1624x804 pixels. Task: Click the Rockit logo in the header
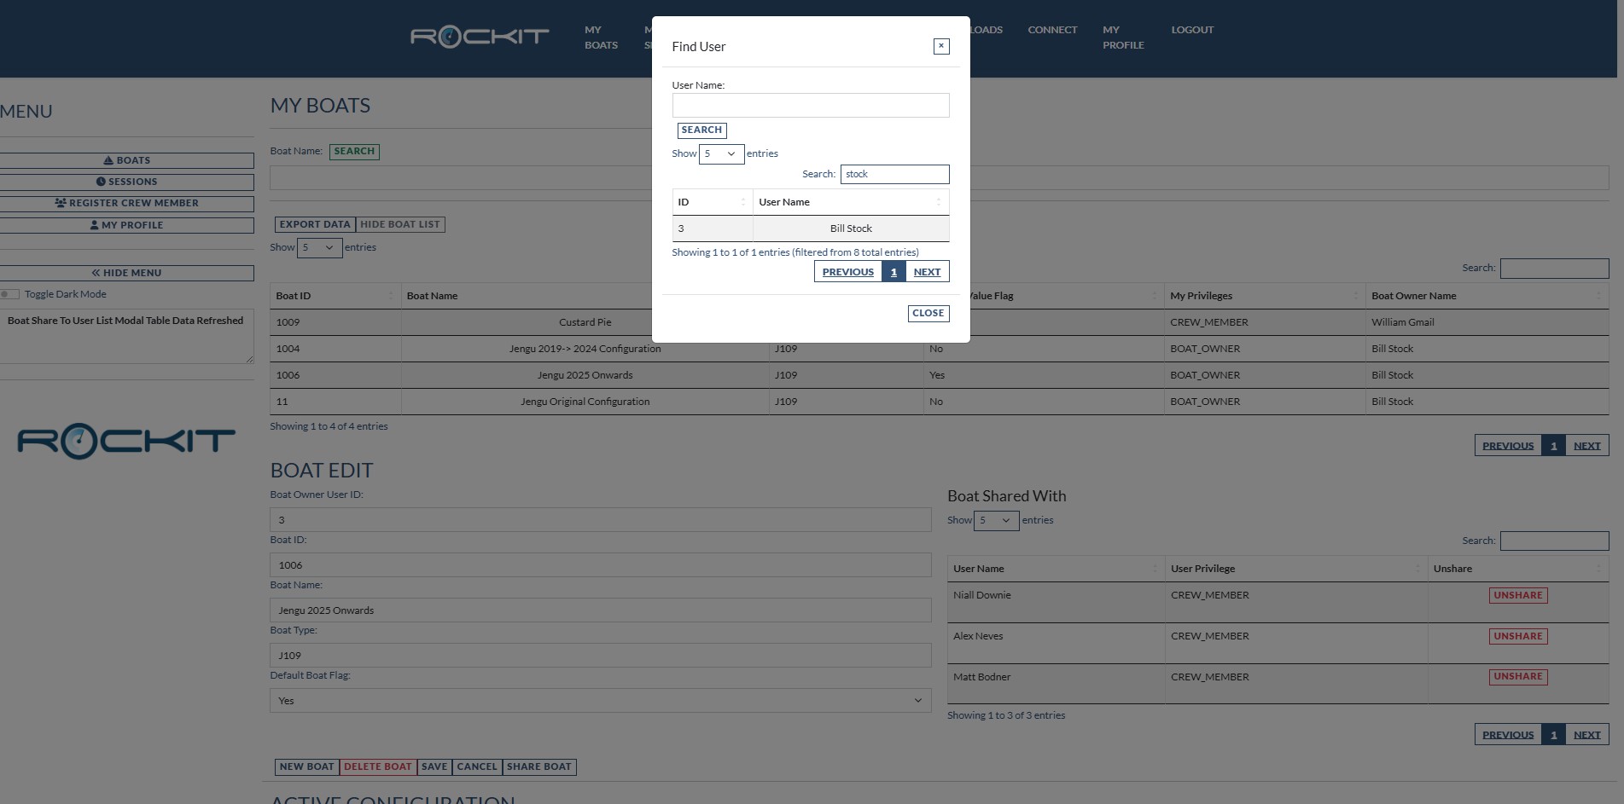click(x=480, y=37)
